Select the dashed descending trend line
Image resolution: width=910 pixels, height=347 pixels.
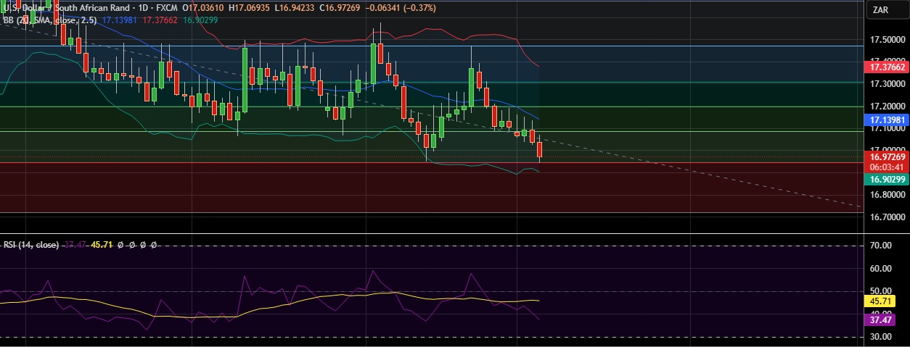pyautogui.click(x=726, y=175)
